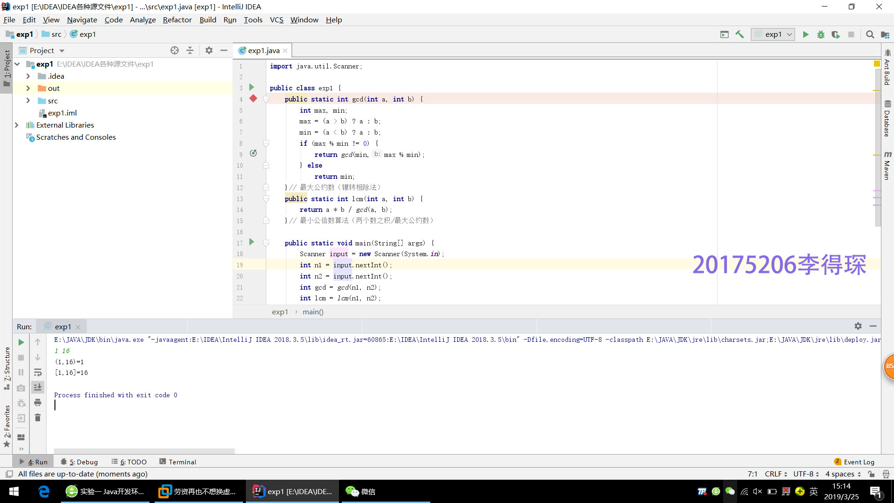Click run gutter arrow beside class exp1

[x=252, y=88]
